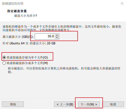The width and height of the screenshot is (126, 109).
Task: Click the 将虚拟磁盘存储为单个文件(O) label text
Action: pos(27,58)
